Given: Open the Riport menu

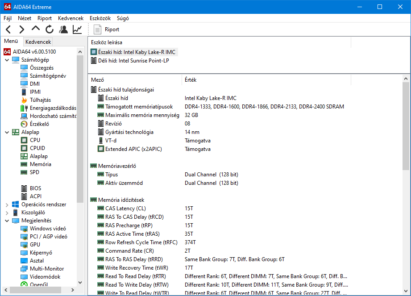Looking at the screenshot, I should coord(45,18).
